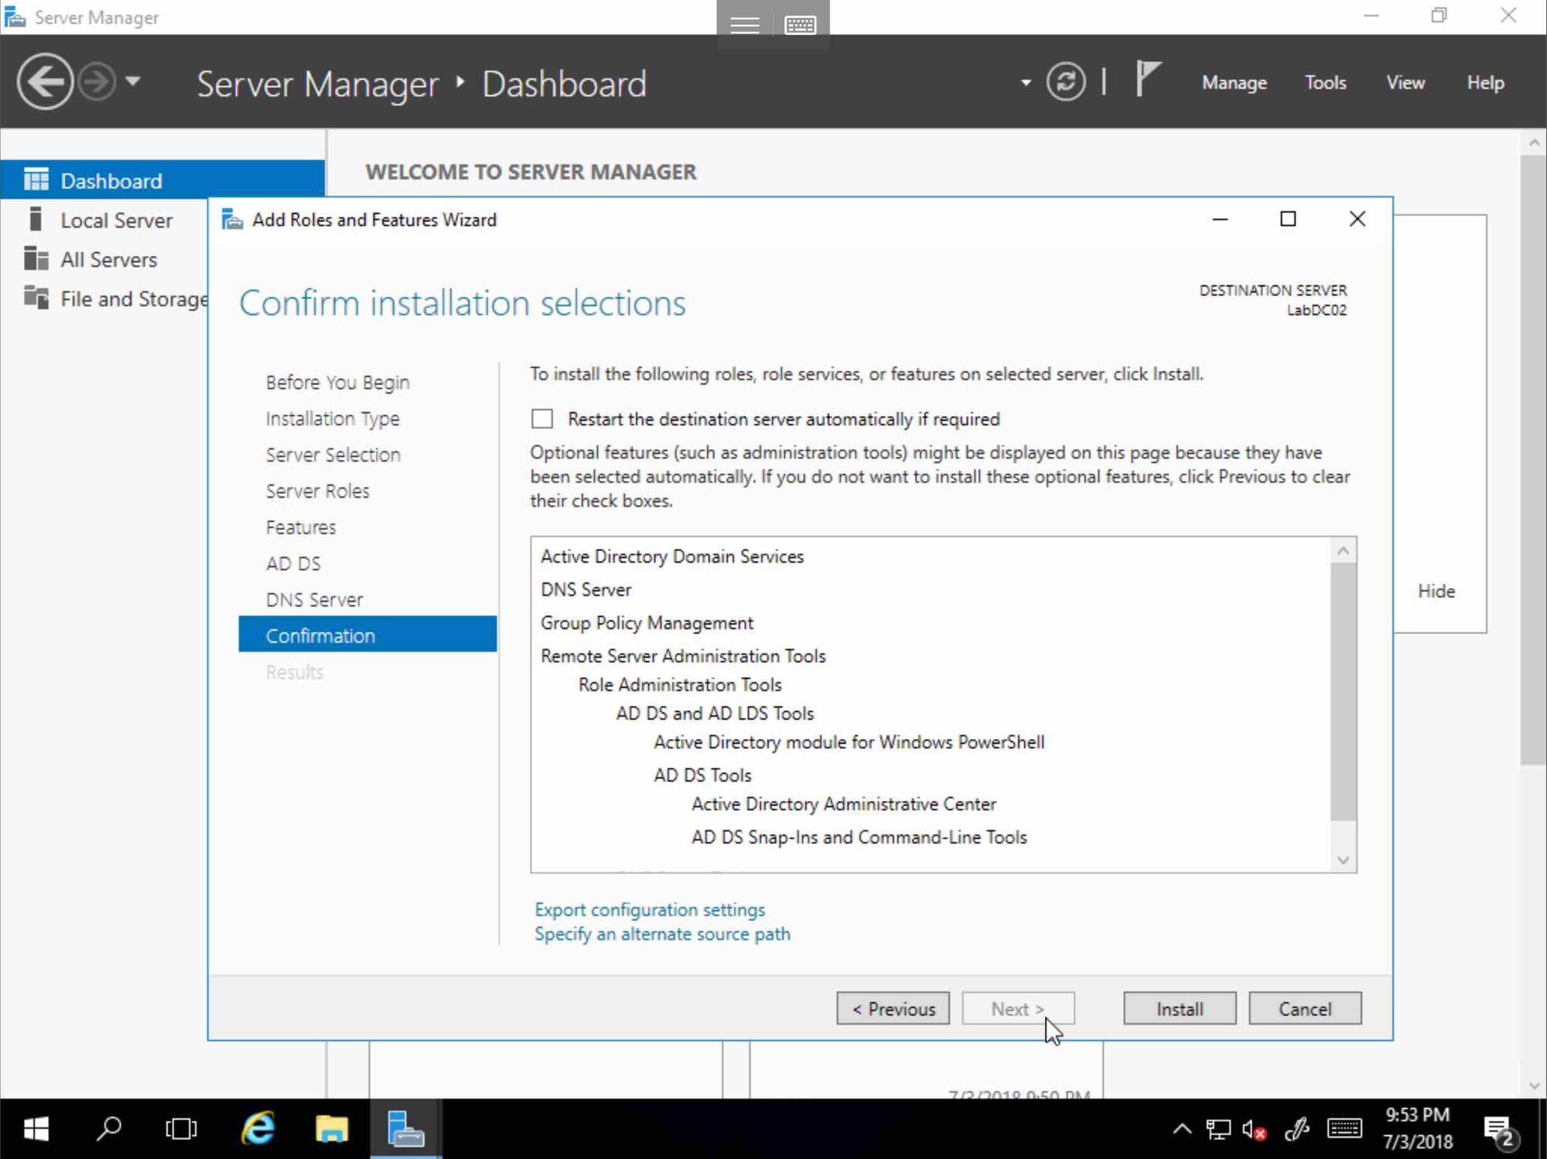Open the View menu
The image size is (1547, 1159).
coord(1405,83)
